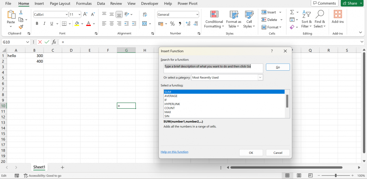Open the Sort & Filter tool
The width and height of the screenshot is (367, 179).
pos(306,19)
